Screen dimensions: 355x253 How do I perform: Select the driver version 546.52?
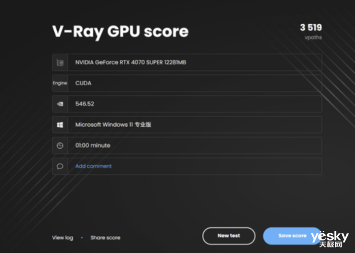click(85, 104)
